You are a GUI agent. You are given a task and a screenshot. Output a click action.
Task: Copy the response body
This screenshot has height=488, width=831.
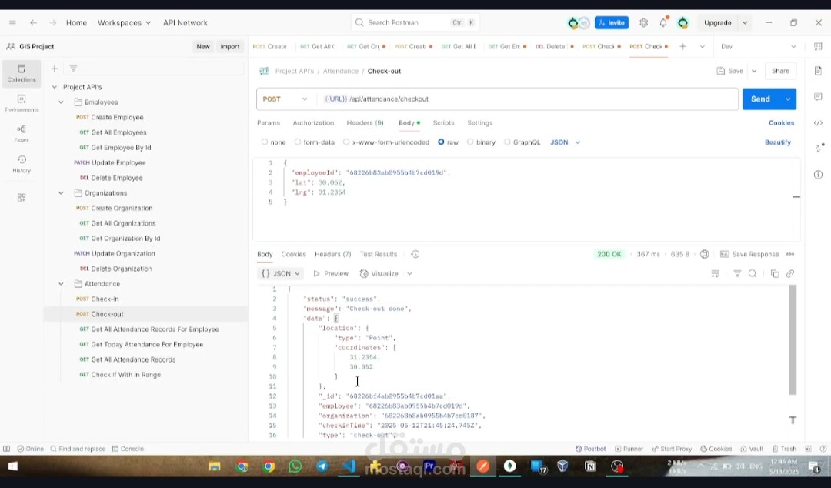[x=774, y=274]
